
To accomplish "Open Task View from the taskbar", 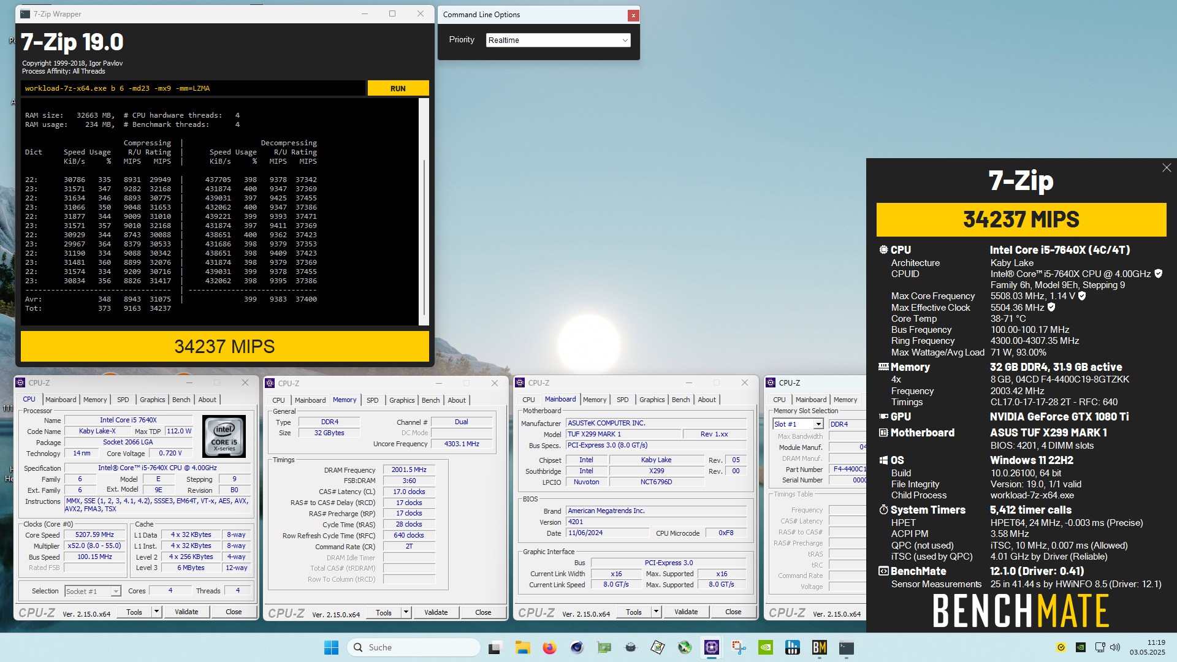I will (495, 647).
